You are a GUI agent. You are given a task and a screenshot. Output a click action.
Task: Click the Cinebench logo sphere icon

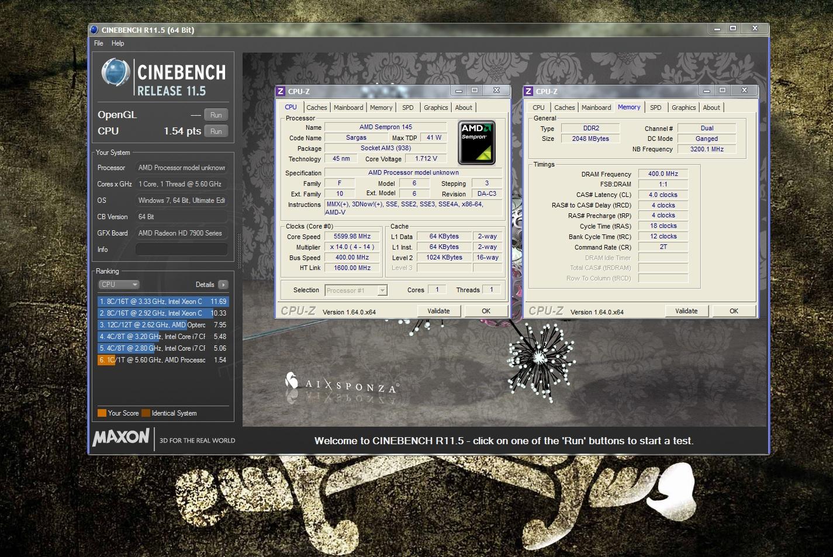[115, 72]
